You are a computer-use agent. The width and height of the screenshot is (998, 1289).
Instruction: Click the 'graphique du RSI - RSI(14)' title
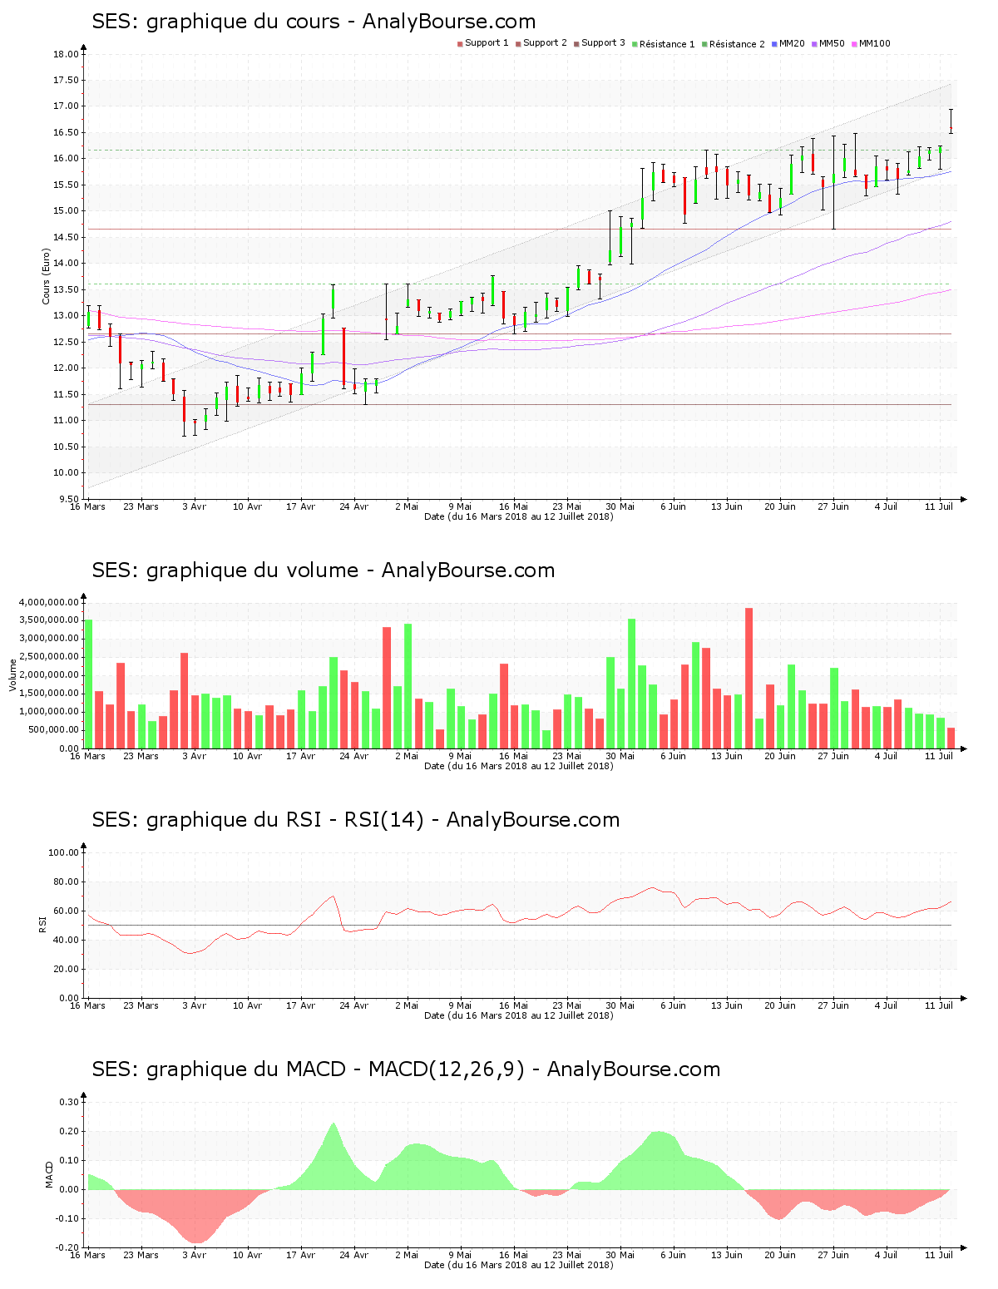click(x=285, y=820)
